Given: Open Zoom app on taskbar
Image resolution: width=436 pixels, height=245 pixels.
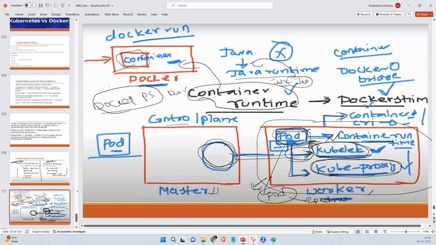Looking at the screenshot, I should pos(263,240).
